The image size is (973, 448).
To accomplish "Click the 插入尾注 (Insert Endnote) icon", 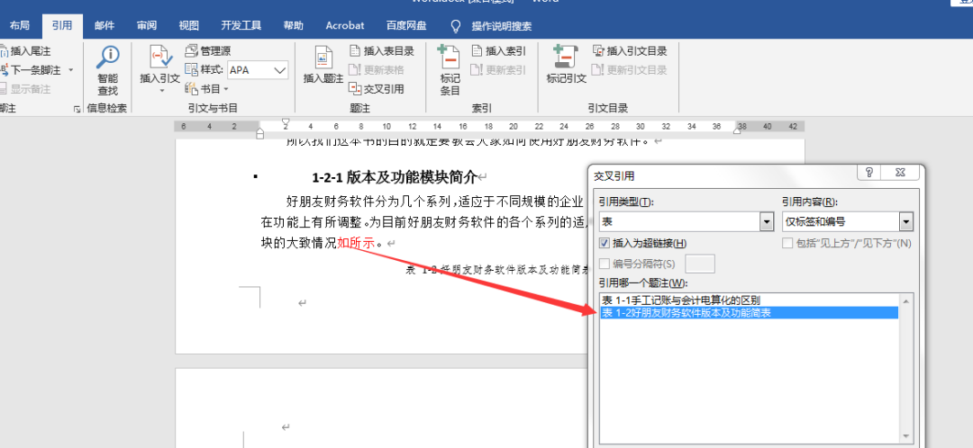I will (4, 51).
